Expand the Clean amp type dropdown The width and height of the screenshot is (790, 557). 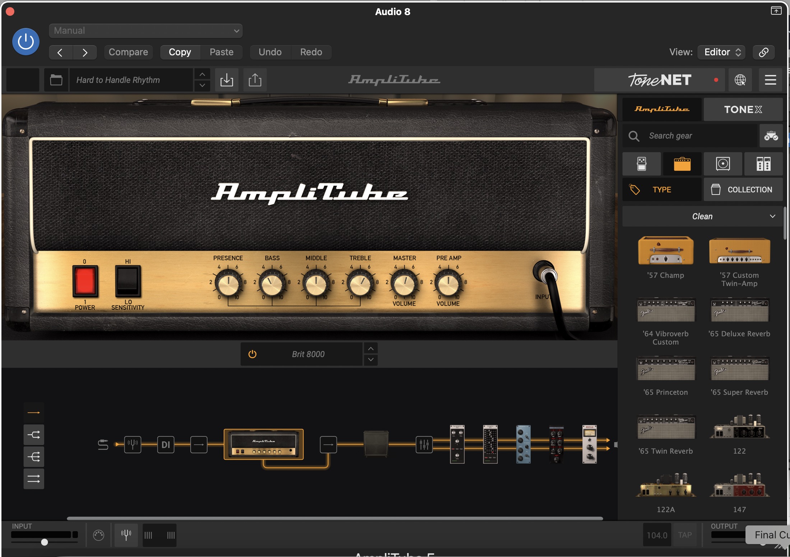point(702,216)
